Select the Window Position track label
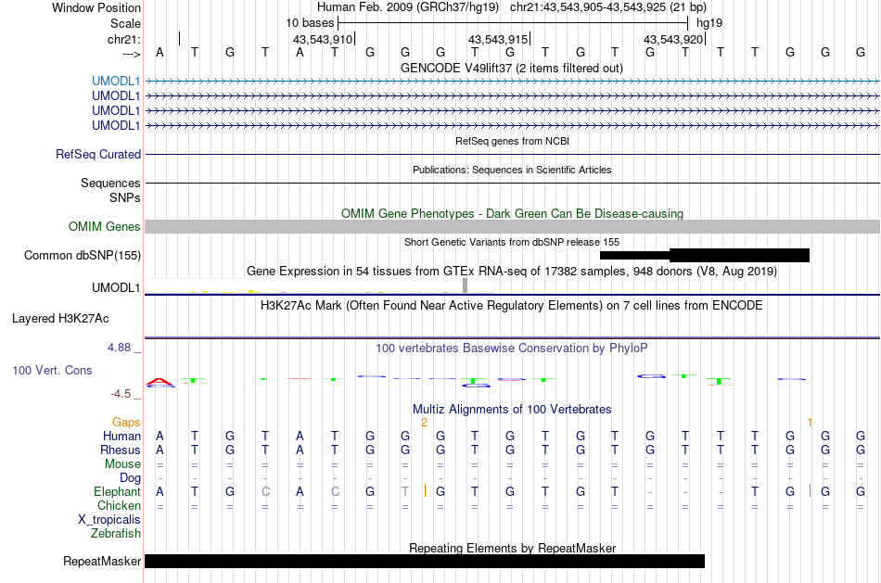The height and width of the screenshot is (583, 881). point(96,7)
